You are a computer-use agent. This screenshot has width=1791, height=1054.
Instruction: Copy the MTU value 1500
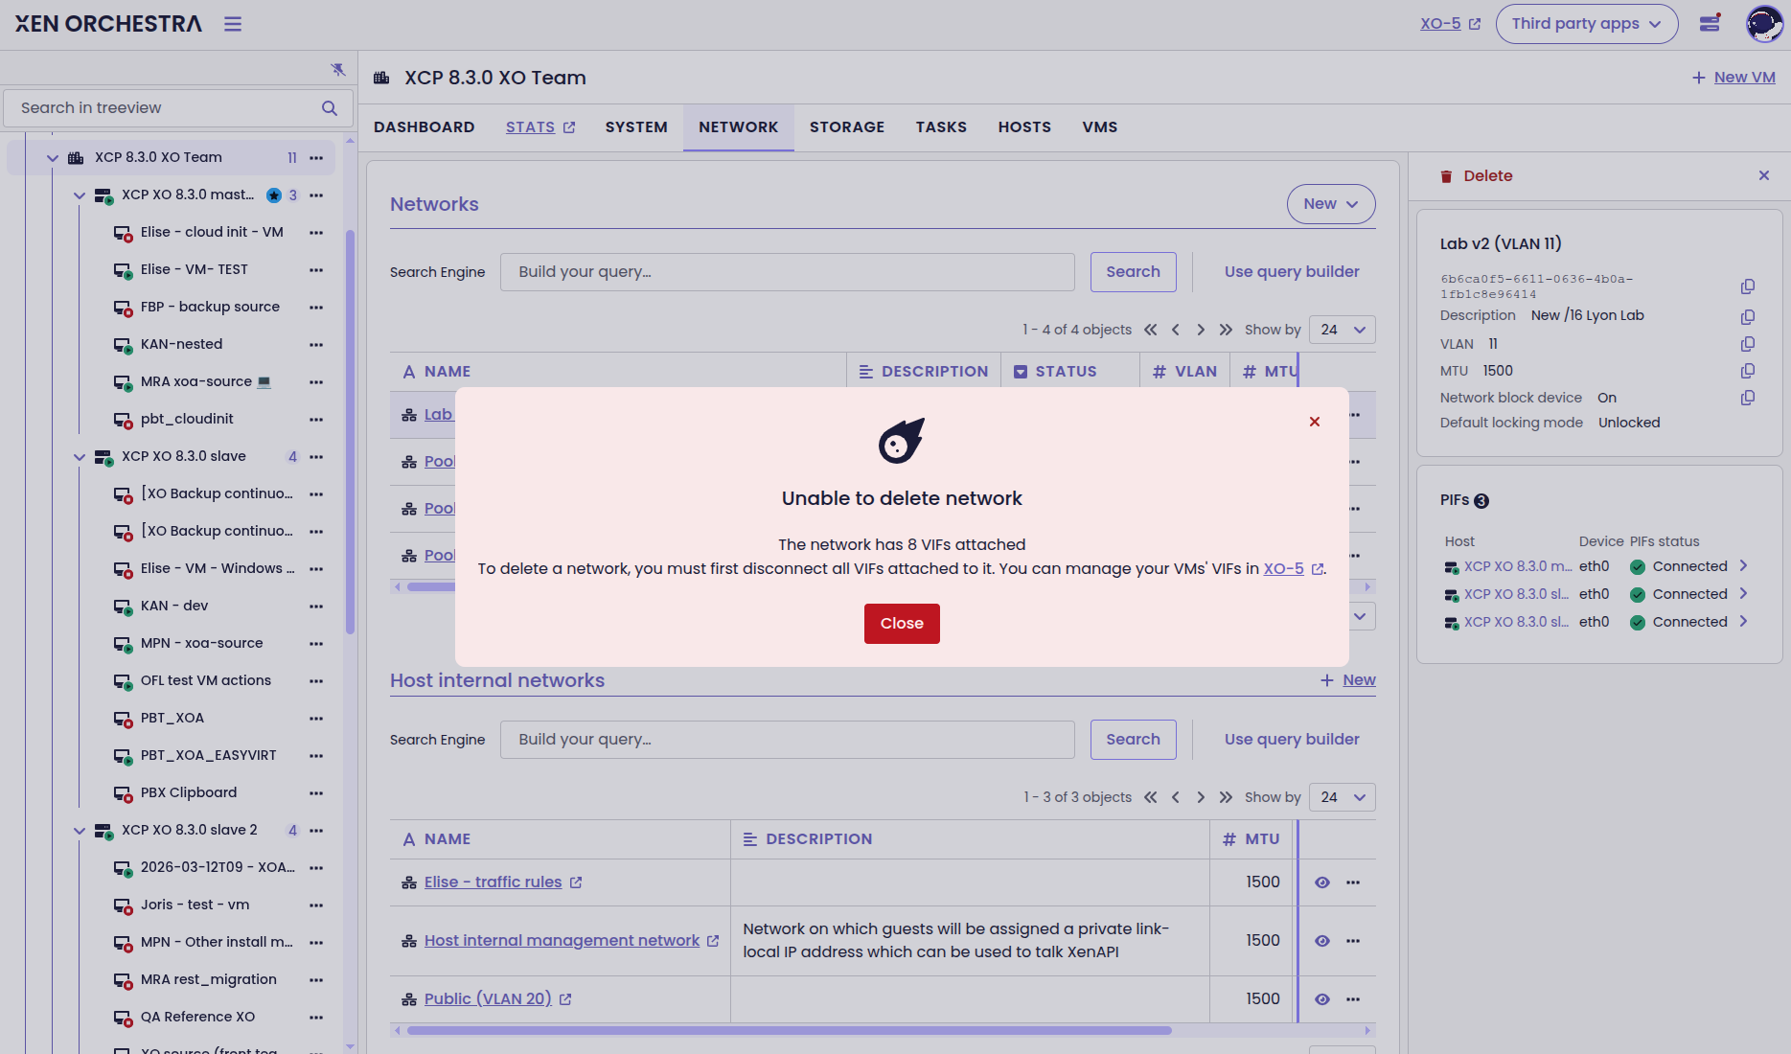coord(1748,371)
